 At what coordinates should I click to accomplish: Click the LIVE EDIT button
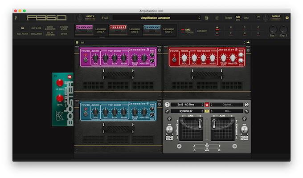click(x=202, y=31)
